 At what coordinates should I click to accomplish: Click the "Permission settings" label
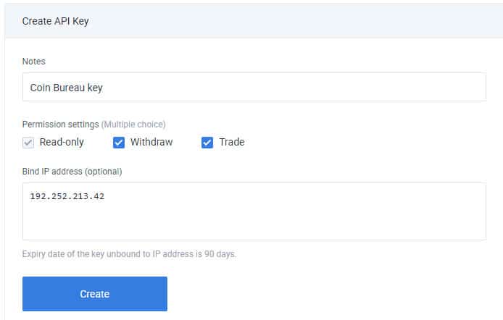pos(60,124)
